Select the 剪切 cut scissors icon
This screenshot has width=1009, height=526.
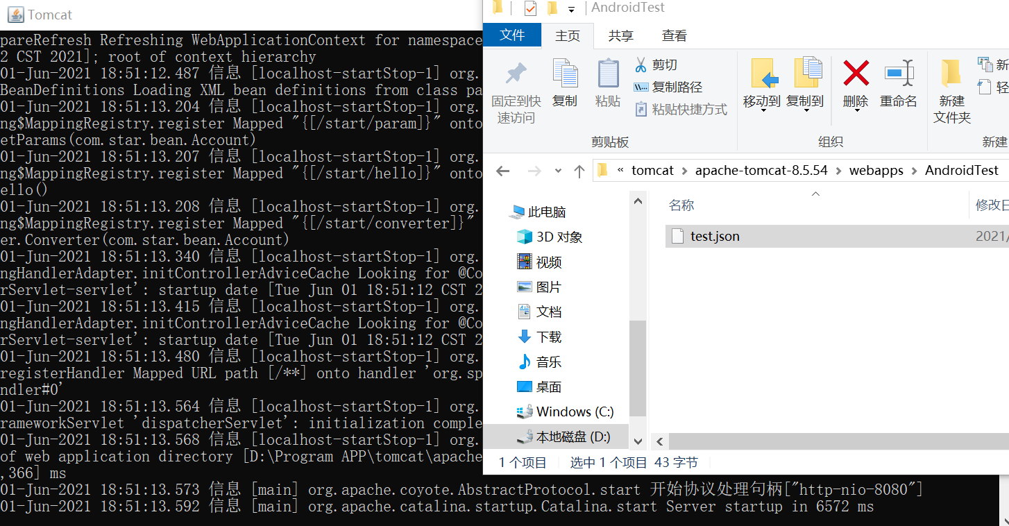643,64
